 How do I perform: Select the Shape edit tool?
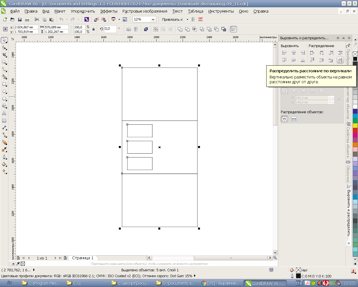(x=4, y=48)
